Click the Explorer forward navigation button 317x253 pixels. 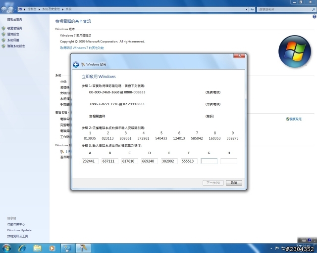point(11,9)
